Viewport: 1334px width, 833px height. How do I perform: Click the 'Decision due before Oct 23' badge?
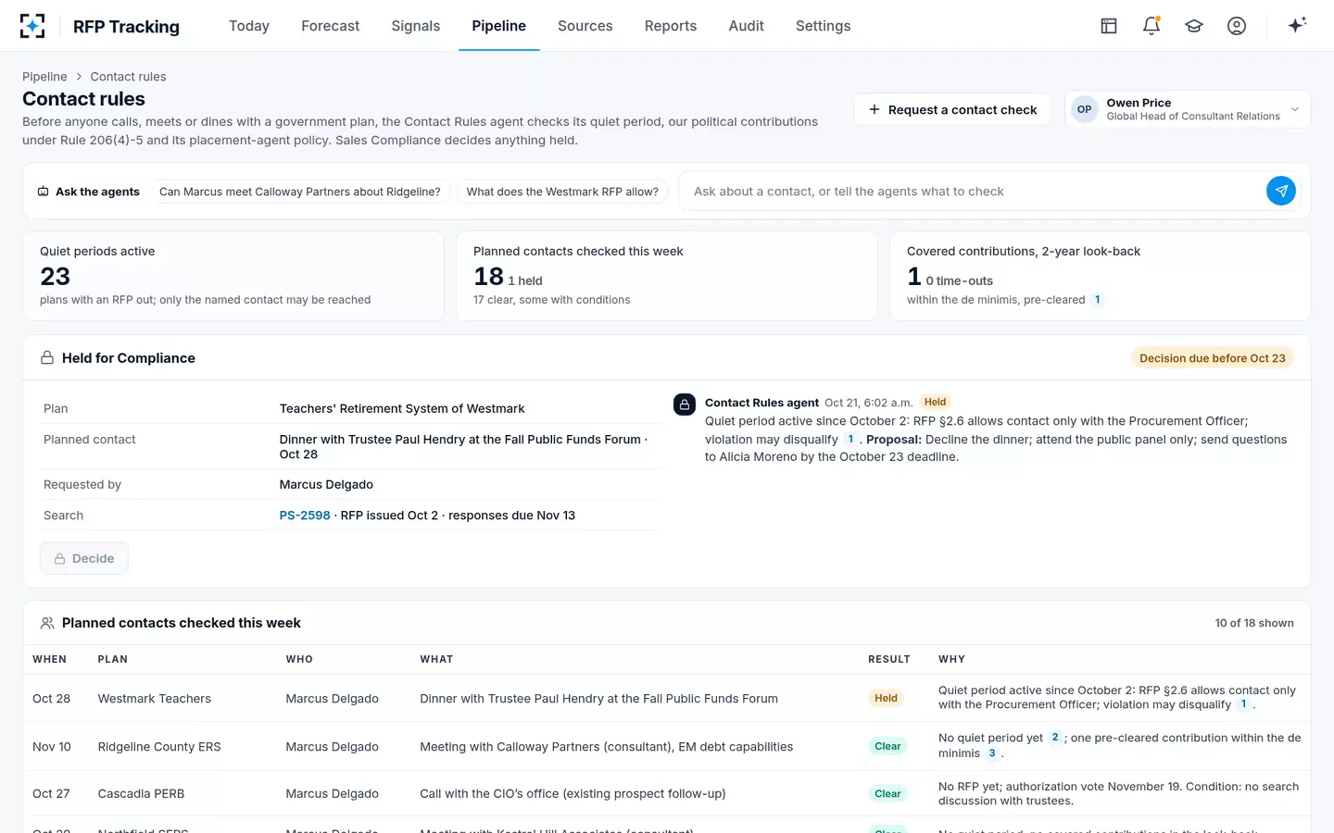pos(1213,358)
